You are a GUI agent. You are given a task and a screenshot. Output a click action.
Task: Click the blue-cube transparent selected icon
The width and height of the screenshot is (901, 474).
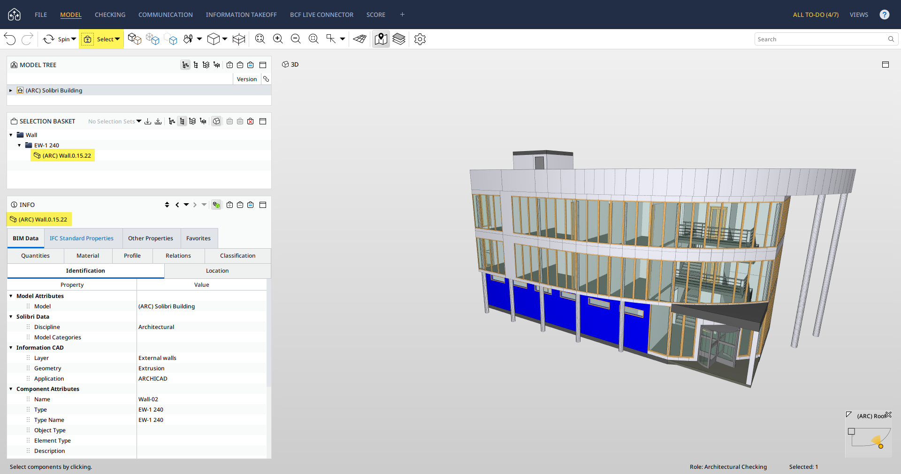pyautogui.click(x=153, y=39)
